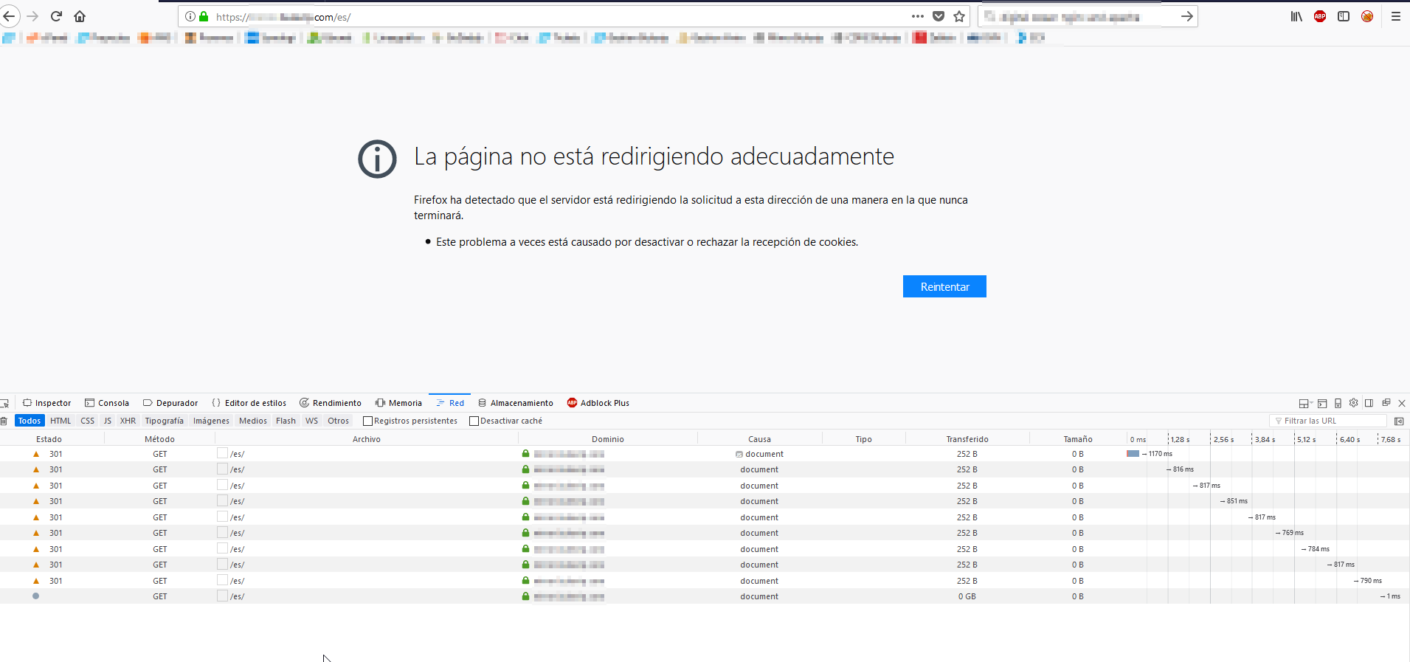Screen dimensions: 1410x662
Task: Open the Firefox hamburger menu
Action: pyautogui.click(x=1396, y=16)
